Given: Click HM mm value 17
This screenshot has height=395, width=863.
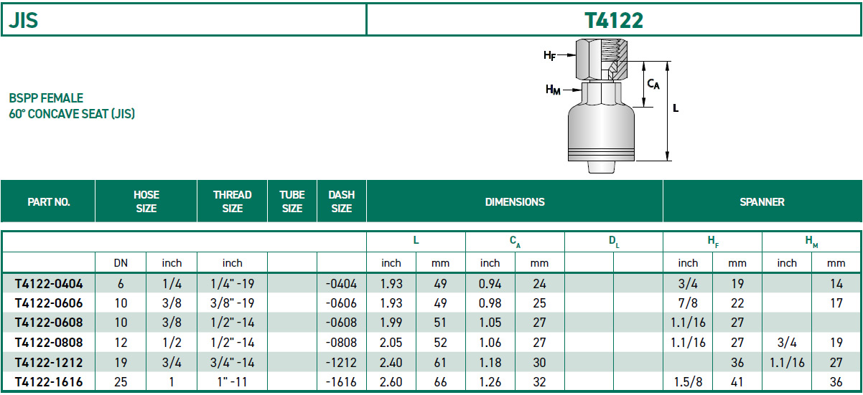Looking at the screenshot, I should (x=836, y=303).
